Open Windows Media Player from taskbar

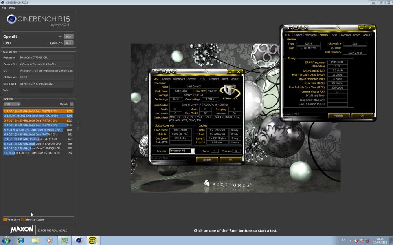point(49,241)
